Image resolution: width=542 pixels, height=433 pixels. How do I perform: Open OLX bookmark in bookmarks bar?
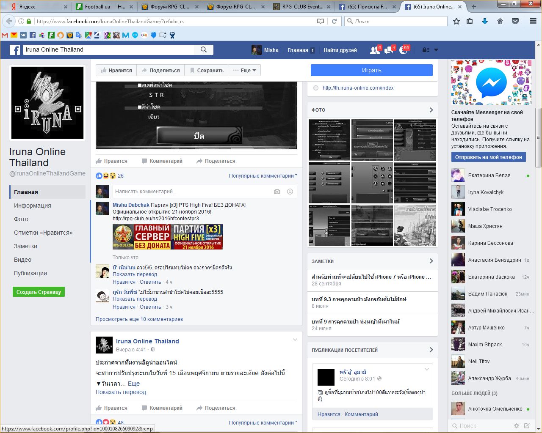point(144,35)
